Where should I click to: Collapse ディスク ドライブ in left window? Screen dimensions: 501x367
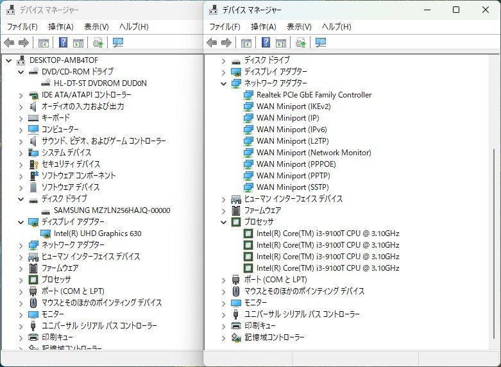click(x=21, y=199)
